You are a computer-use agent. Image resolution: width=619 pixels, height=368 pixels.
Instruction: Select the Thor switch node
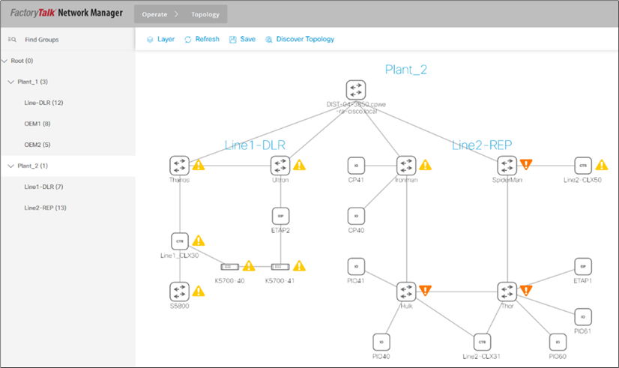coord(507,292)
